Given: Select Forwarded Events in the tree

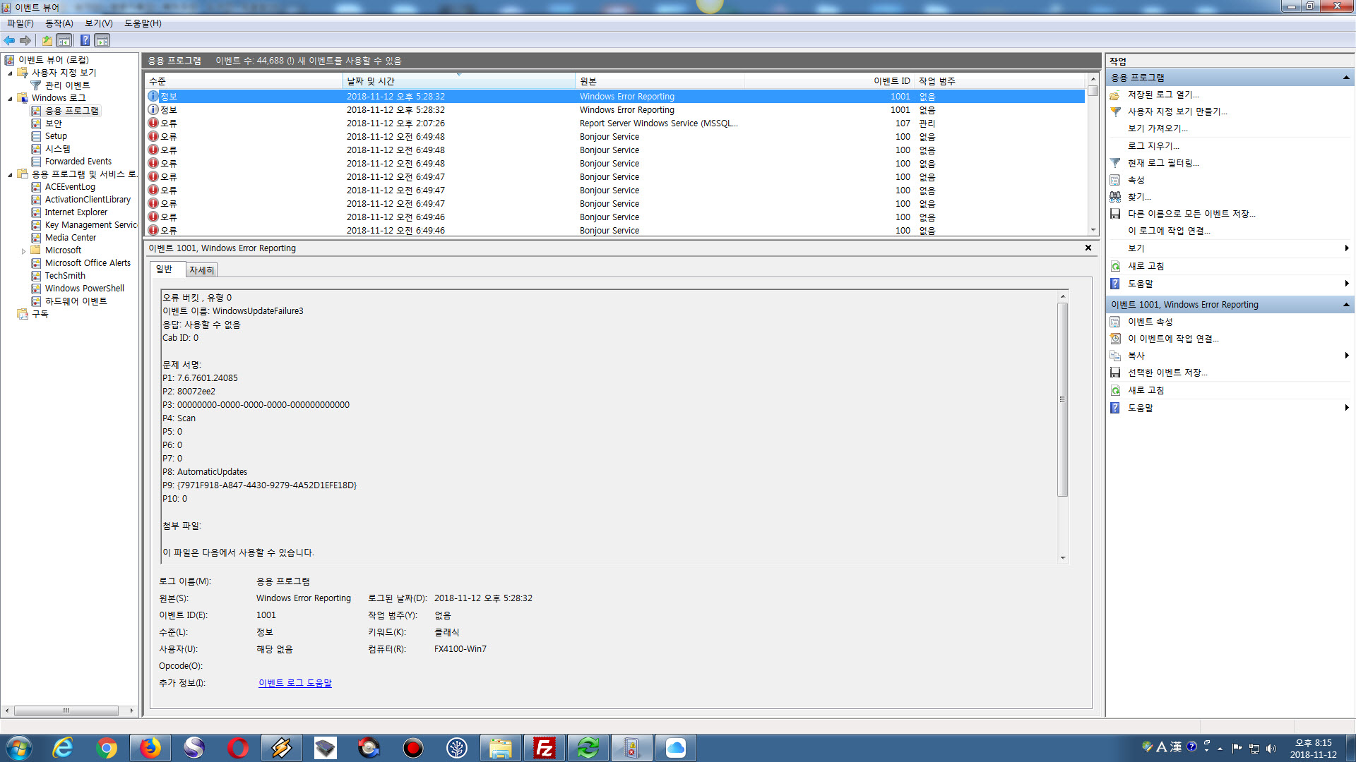Looking at the screenshot, I should tap(78, 162).
